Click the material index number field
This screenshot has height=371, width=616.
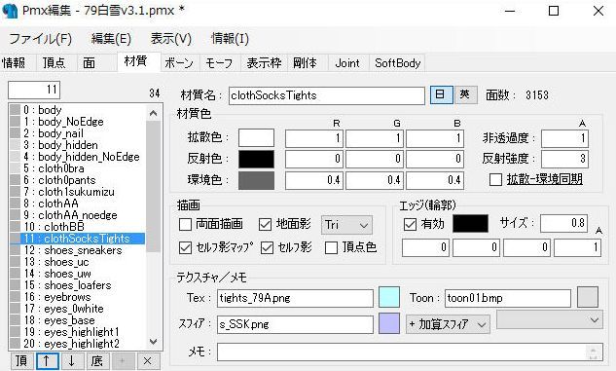click(x=34, y=90)
